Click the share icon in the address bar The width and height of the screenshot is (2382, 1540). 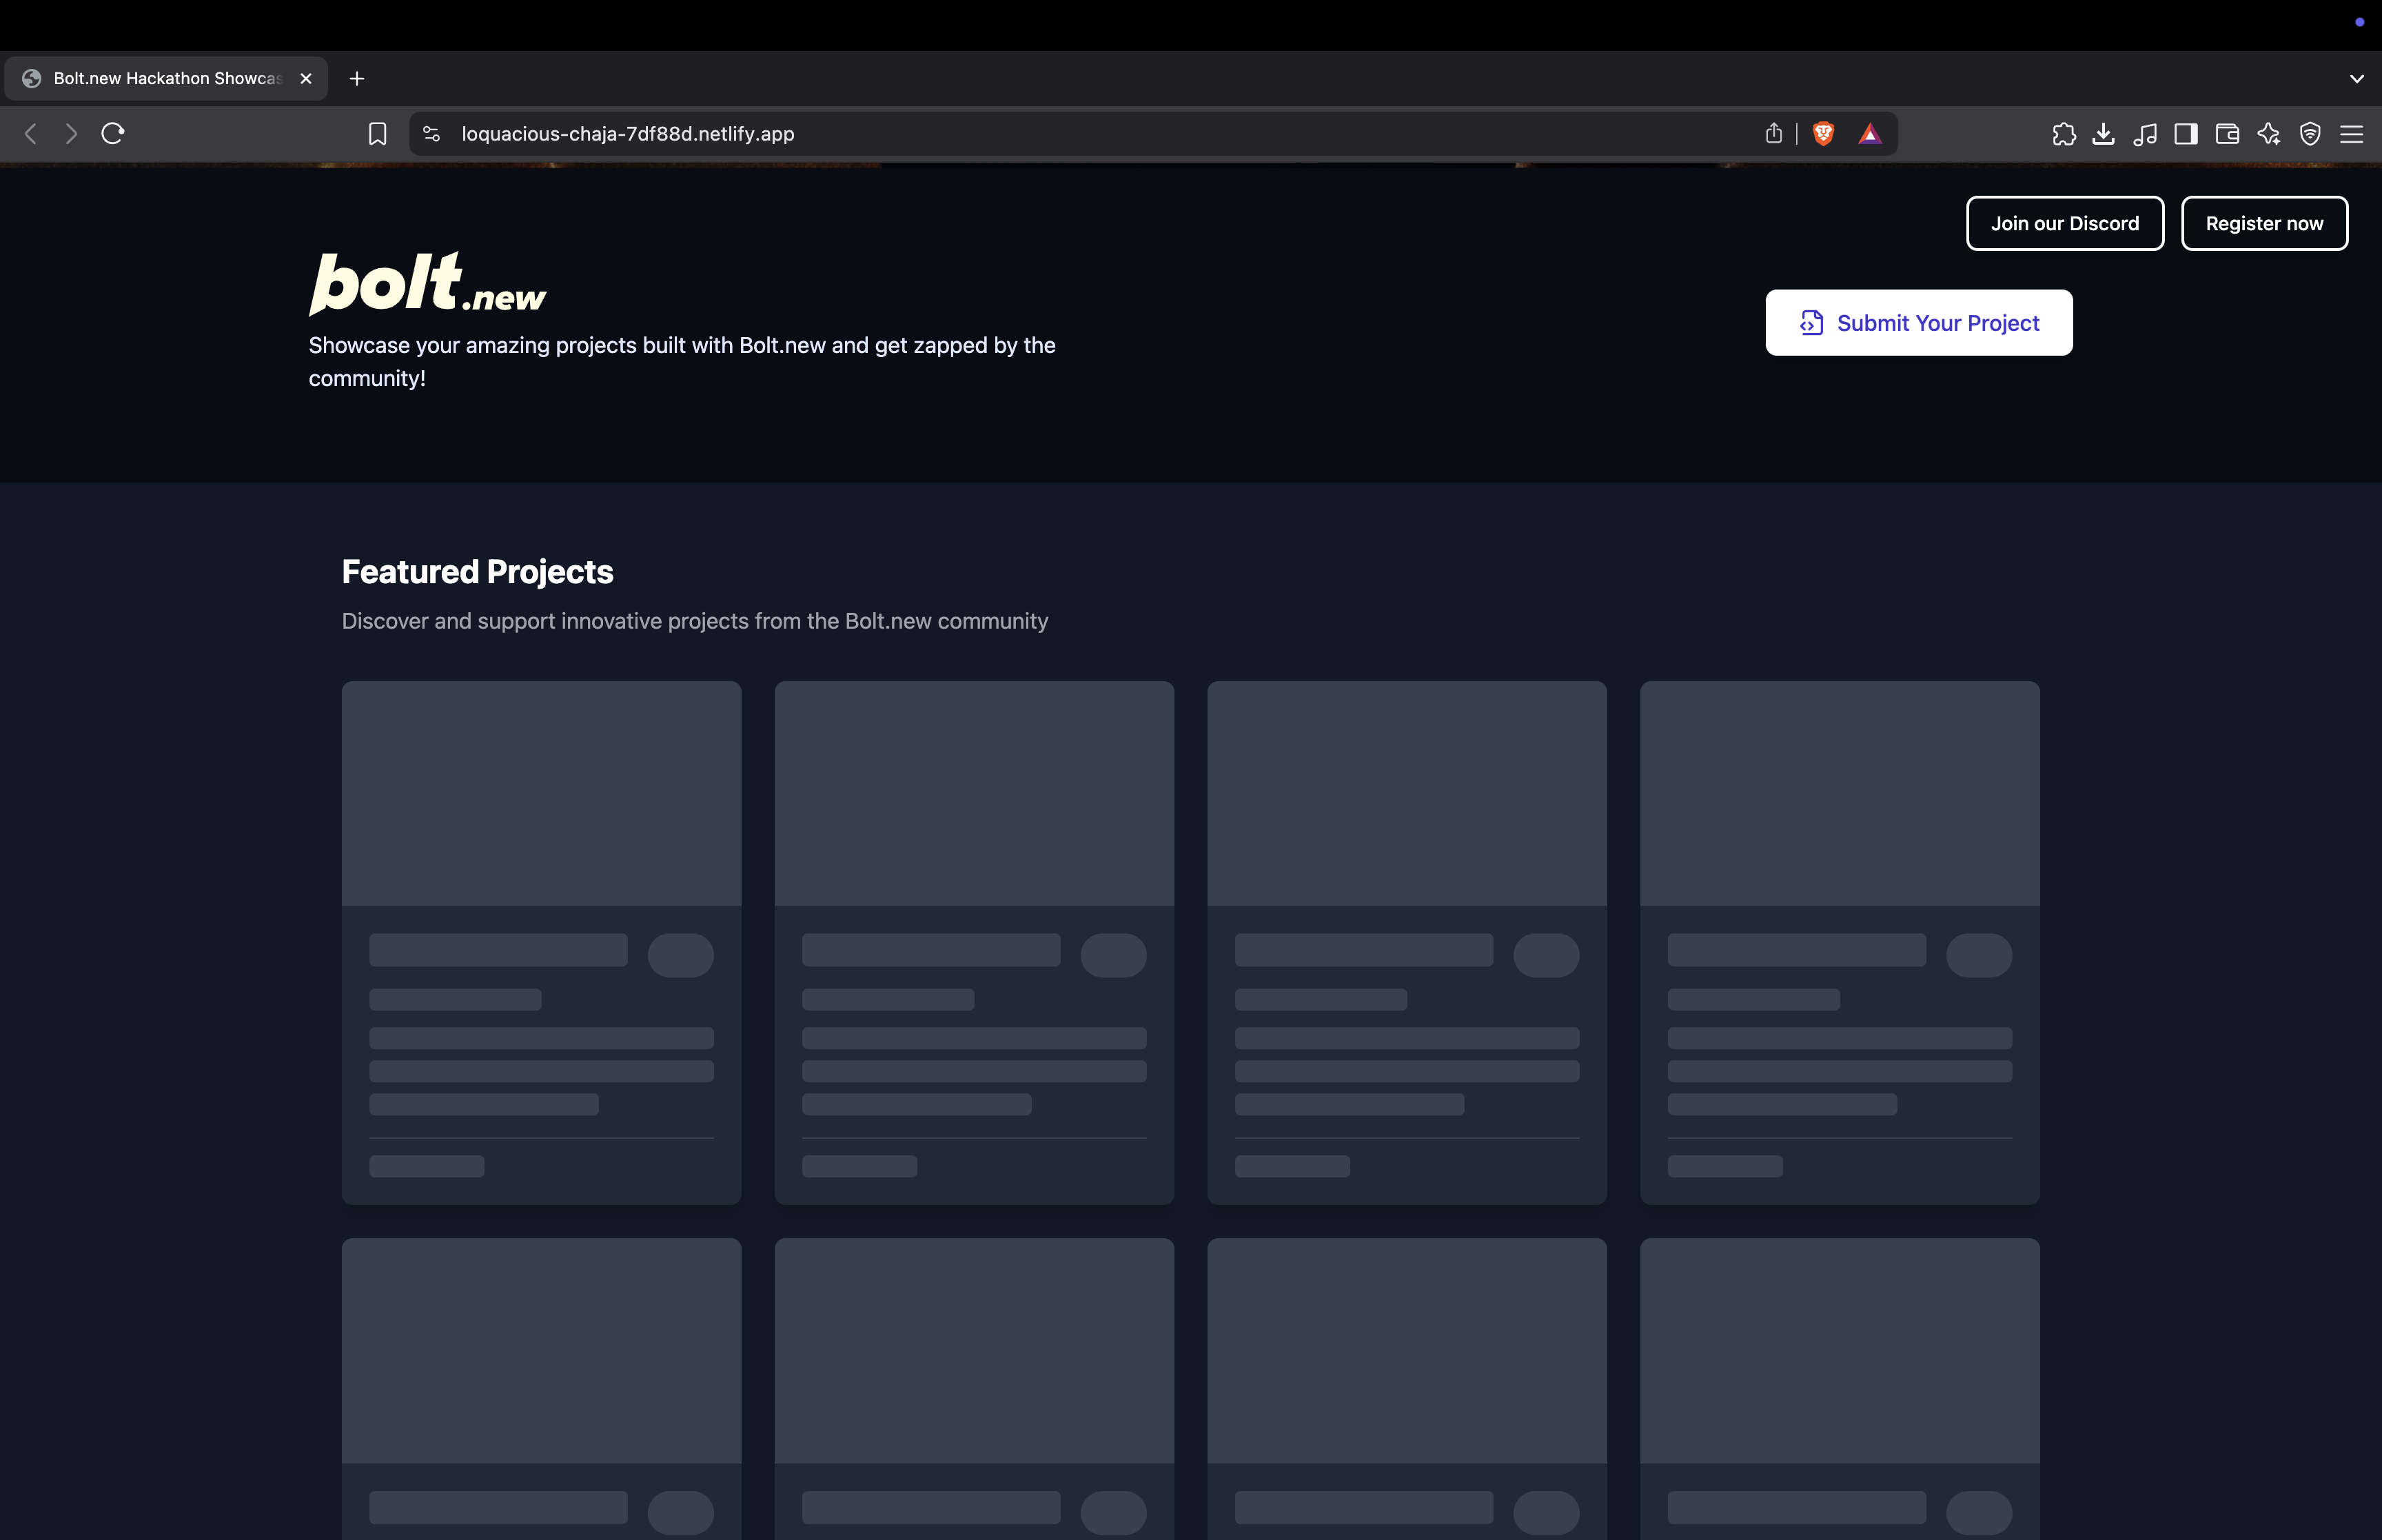click(x=1773, y=134)
